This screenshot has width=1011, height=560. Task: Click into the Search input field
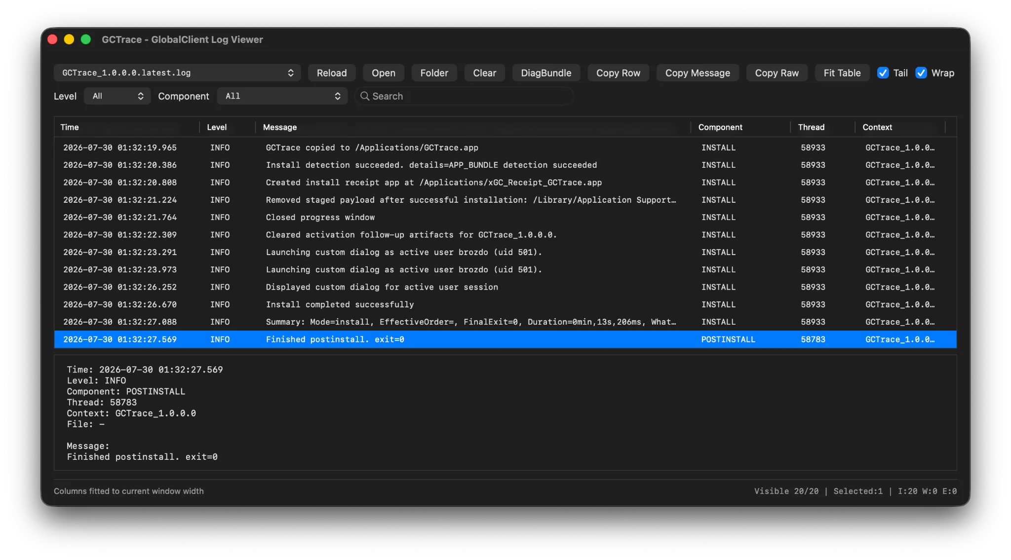click(464, 96)
